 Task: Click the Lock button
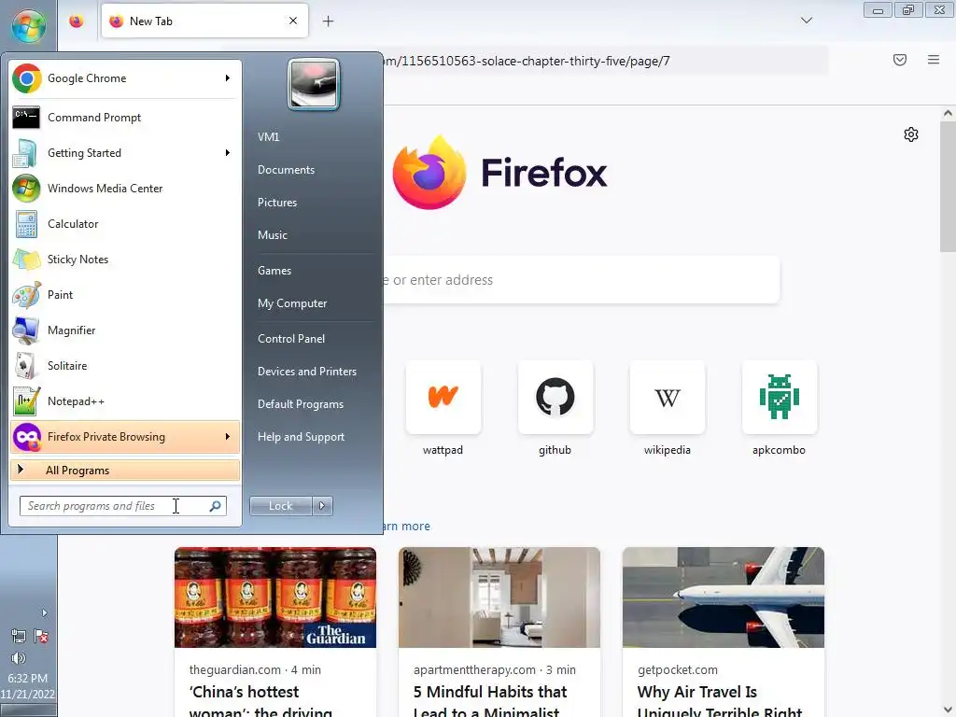pos(280,506)
